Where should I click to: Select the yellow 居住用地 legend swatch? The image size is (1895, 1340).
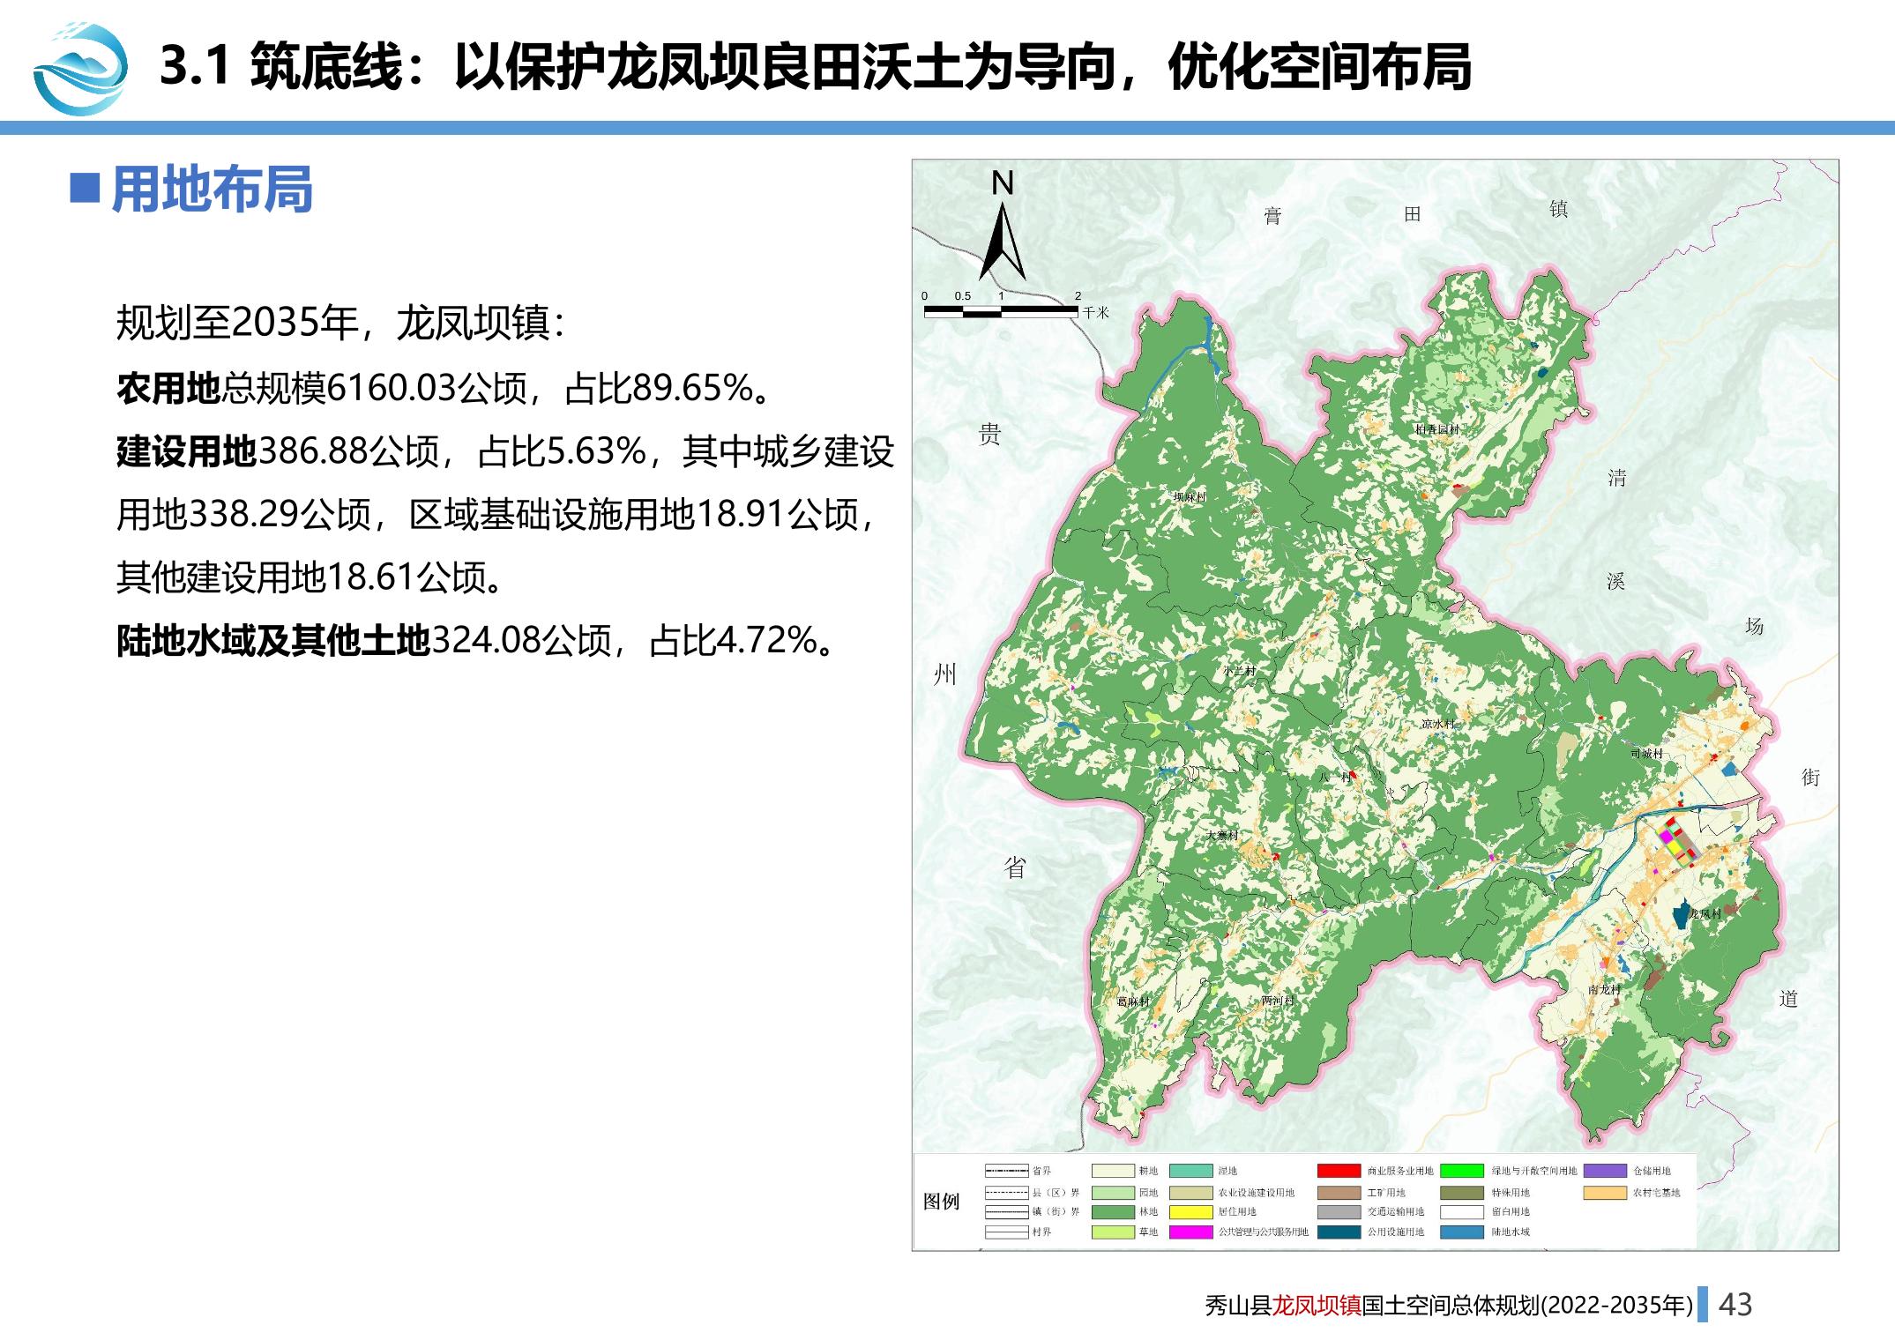1190,1211
